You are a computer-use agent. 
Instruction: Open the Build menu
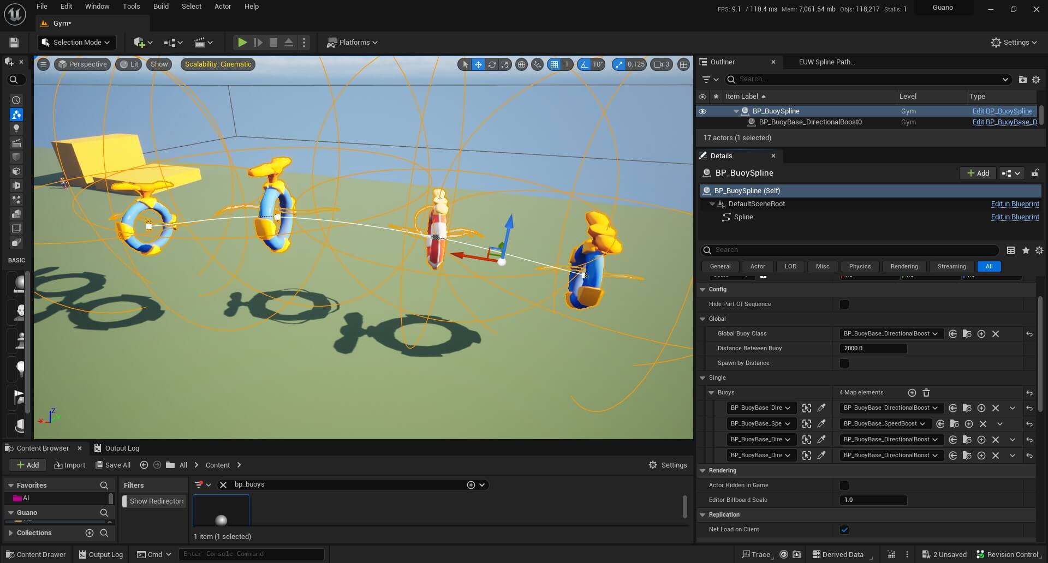(x=160, y=7)
